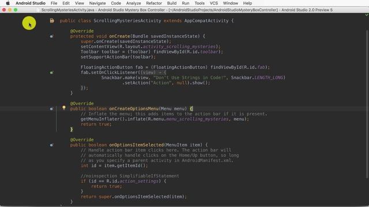This screenshot has height=207, width=369.
Task: Click the editor vertical scrollbar
Action: coord(367,103)
